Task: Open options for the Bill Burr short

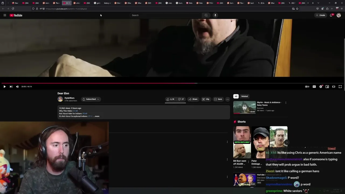Action: click(x=249, y=162)
